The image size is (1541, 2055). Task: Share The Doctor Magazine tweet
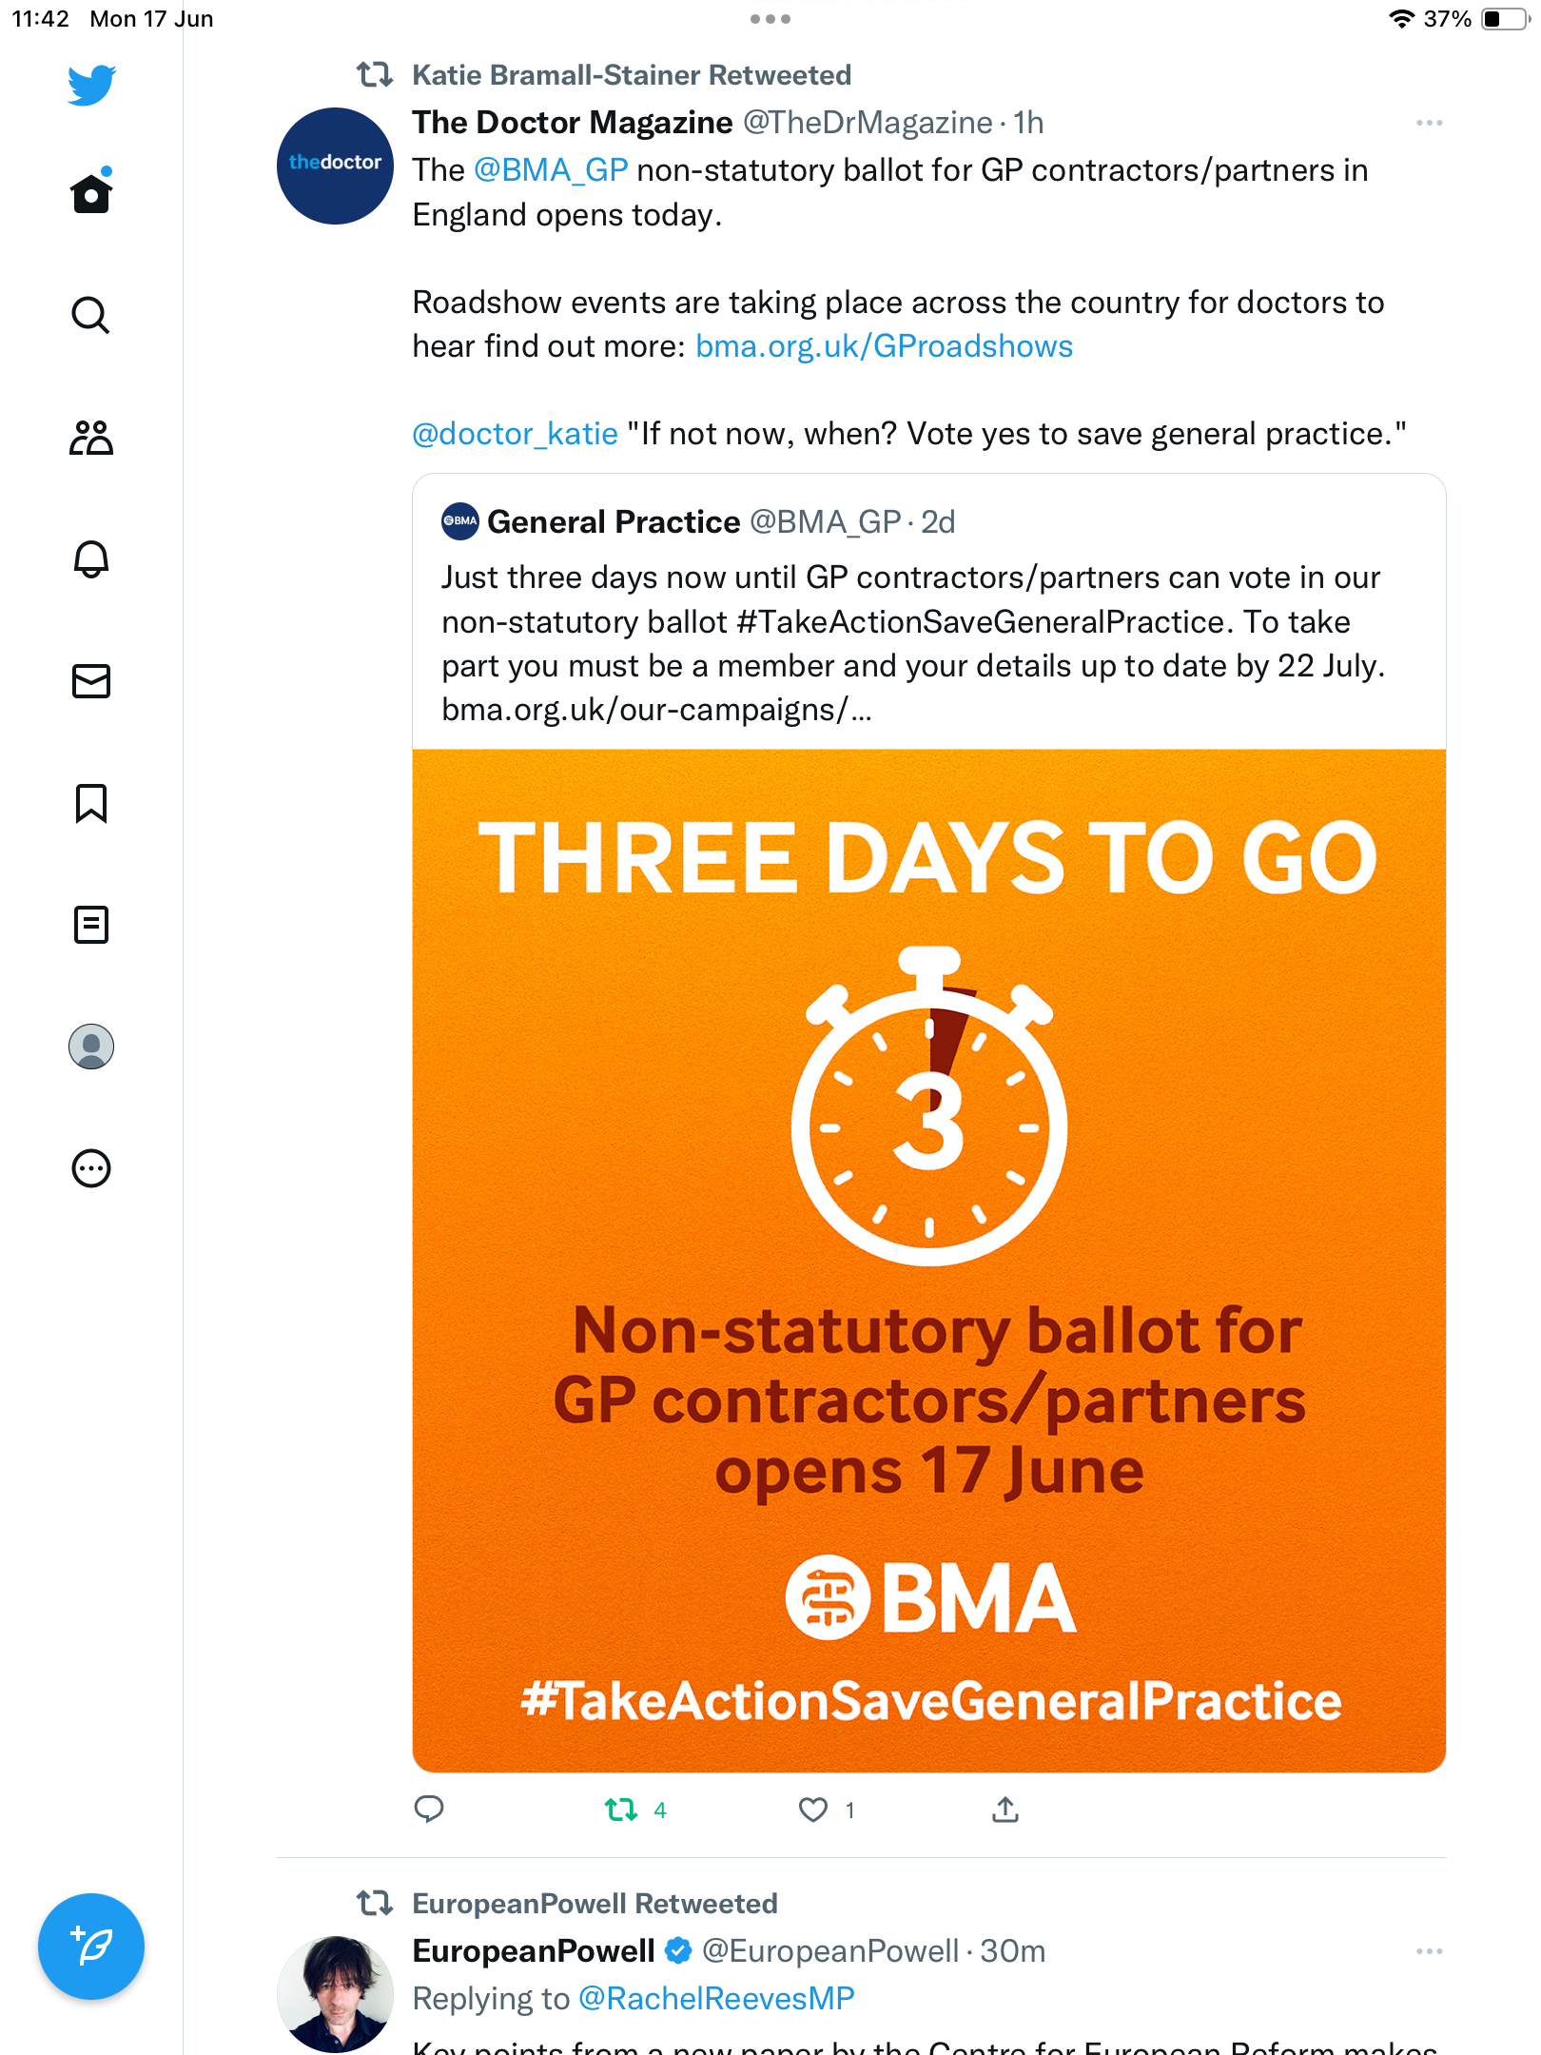[1005, 1810]
